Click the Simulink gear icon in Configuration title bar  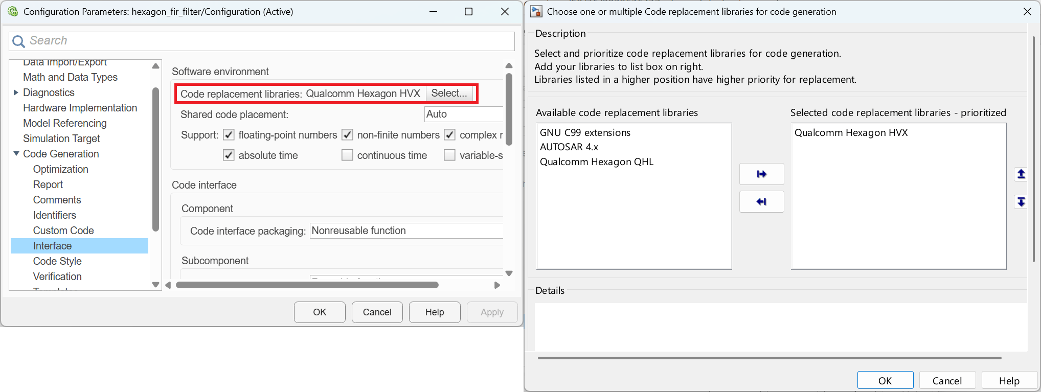(x=13, y=11)
